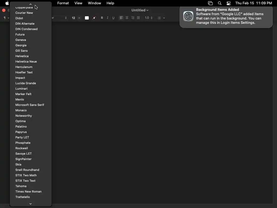Align text to the left
This screenshot has height=208, width=277.
coord(121,18)
